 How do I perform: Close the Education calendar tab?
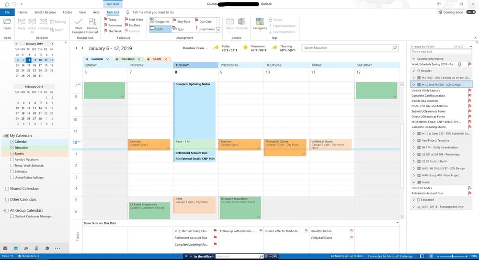click(x=139, y=59)
